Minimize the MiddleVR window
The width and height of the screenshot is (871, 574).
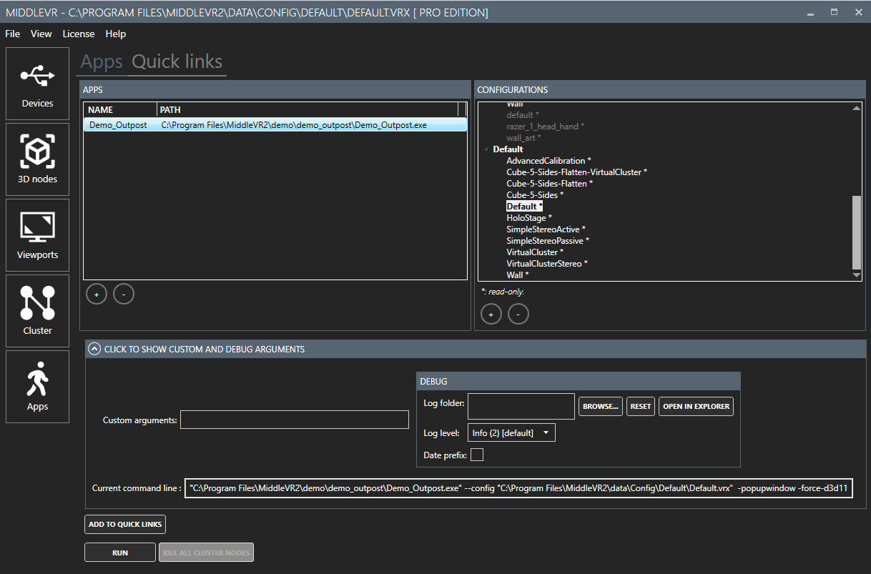click(810, 13)
